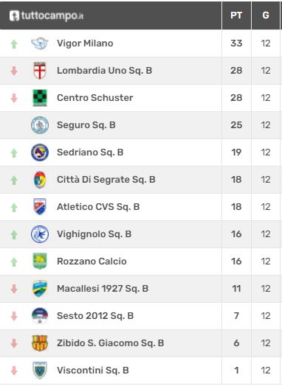The height and width of the screenshot is (386, 282).
Task: Select the G column header
Action: tap(266, 15)
